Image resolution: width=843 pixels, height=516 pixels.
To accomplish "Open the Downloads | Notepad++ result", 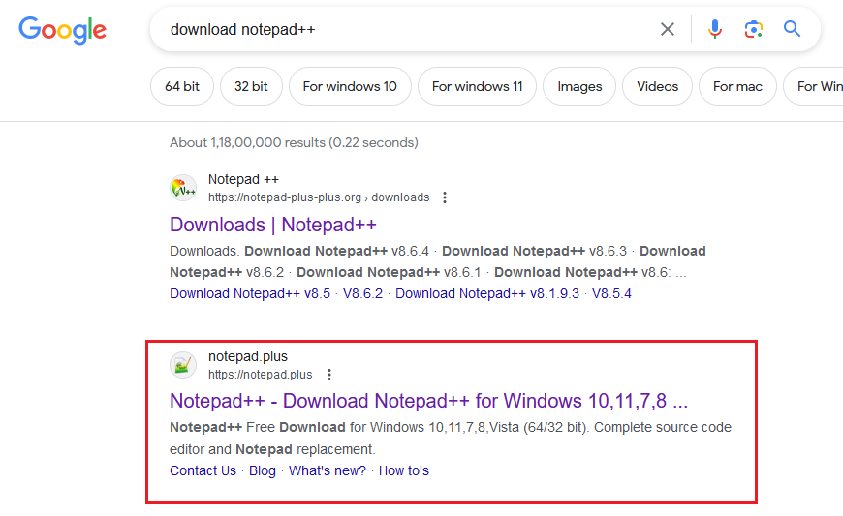I will 272,225.
